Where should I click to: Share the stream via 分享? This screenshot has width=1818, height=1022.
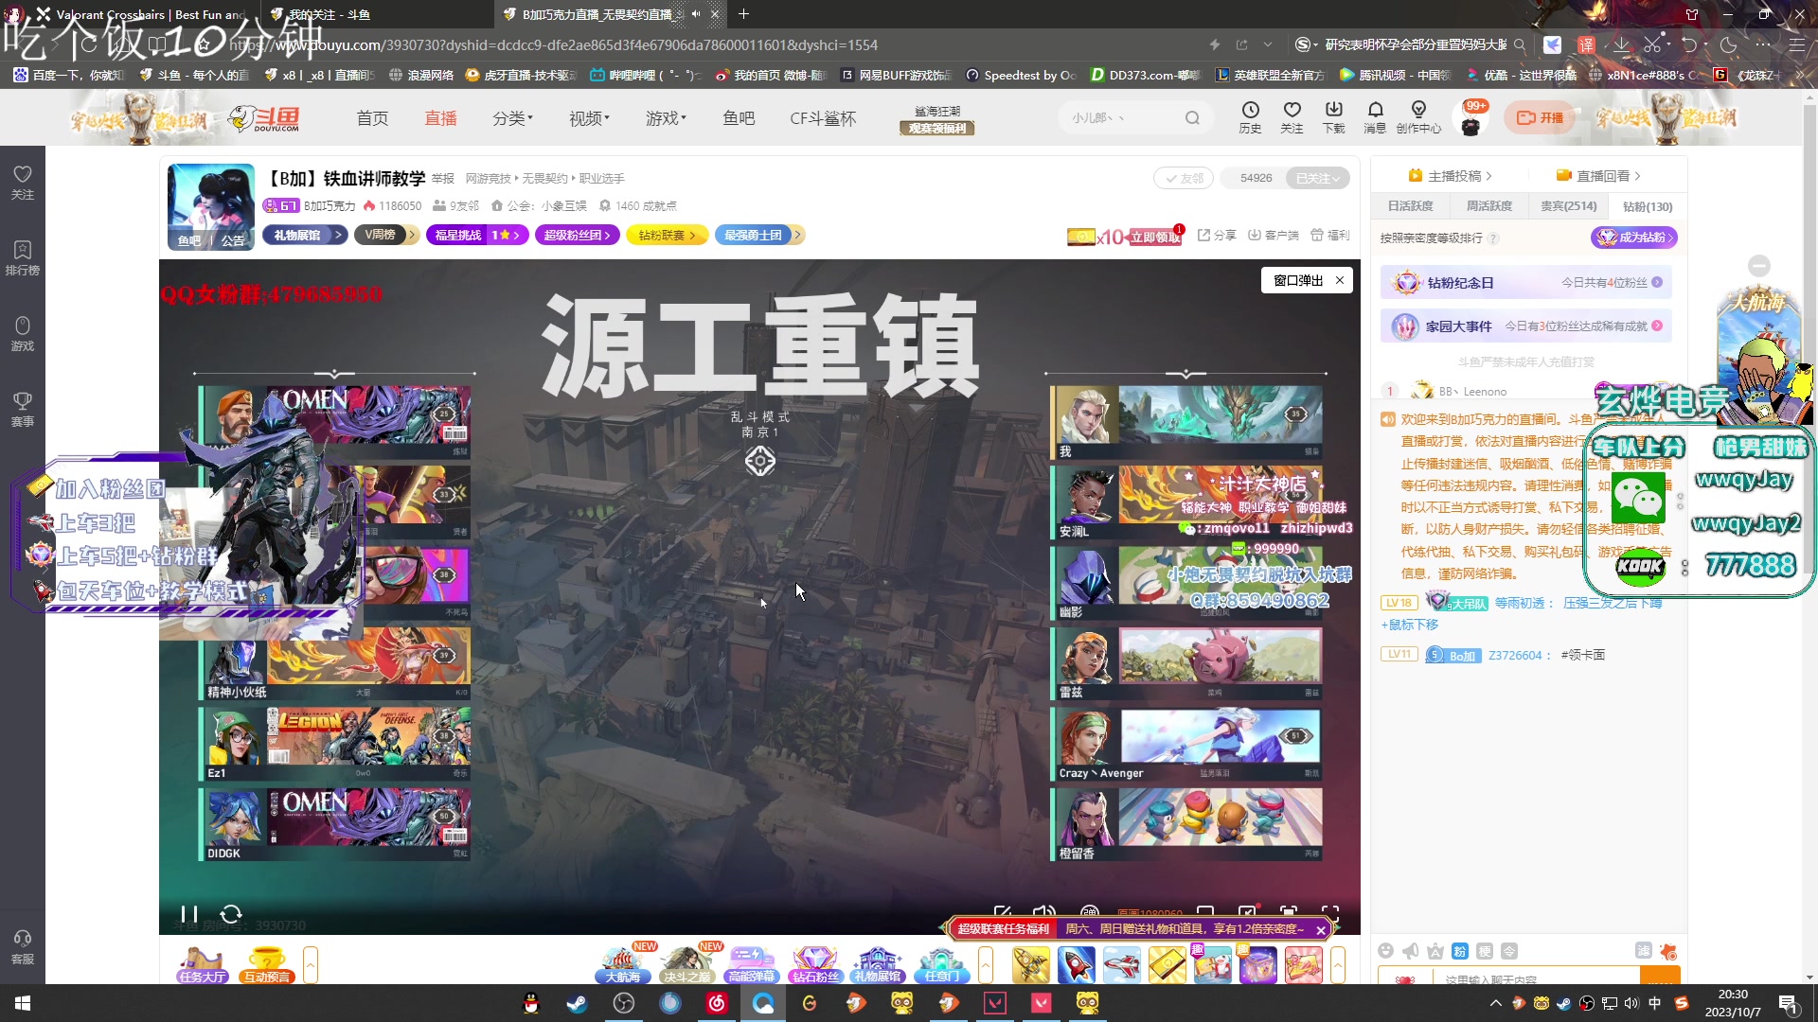pyautogui.click(x=1217, y=235)
